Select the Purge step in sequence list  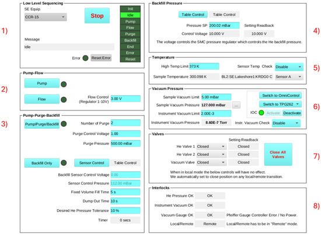[130, 34]
